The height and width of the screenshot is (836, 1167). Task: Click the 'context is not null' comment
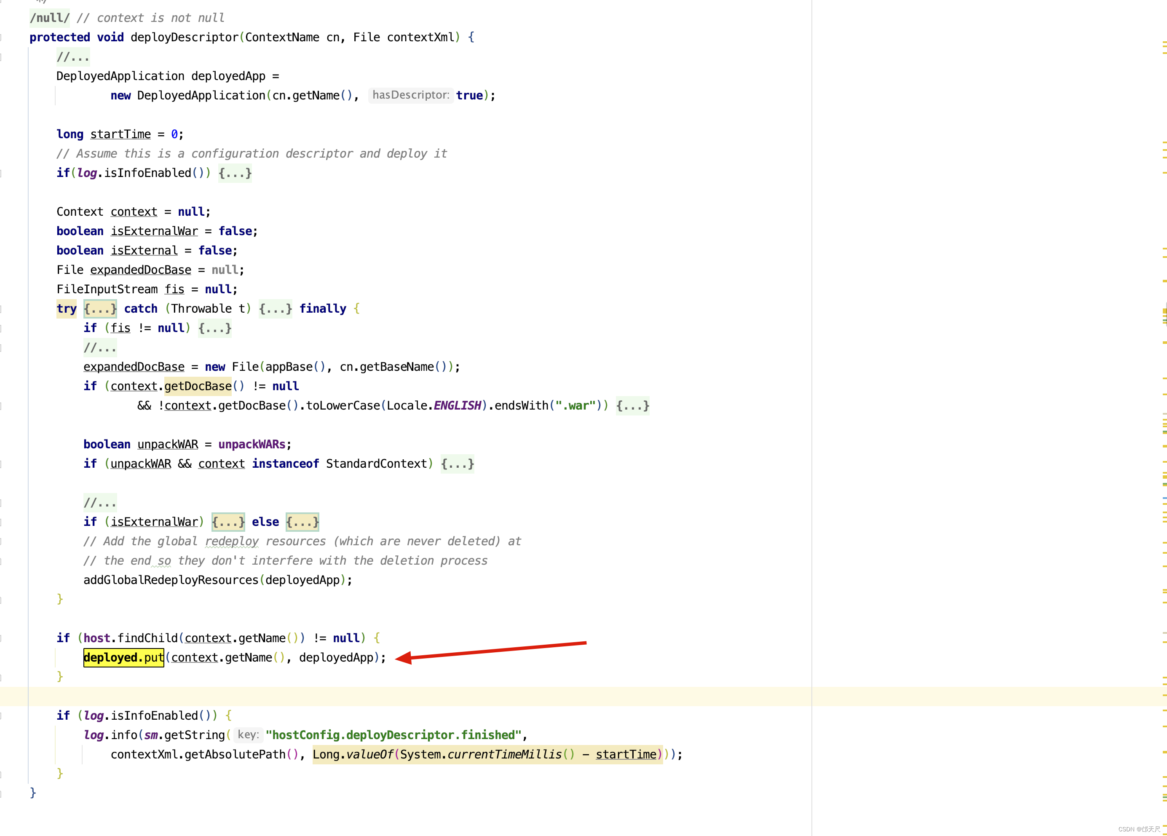point(150,18)
